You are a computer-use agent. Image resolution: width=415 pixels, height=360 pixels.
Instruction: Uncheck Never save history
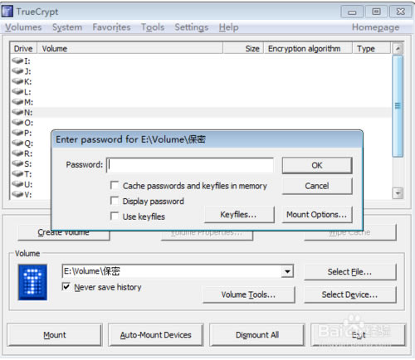pos(66,287)
